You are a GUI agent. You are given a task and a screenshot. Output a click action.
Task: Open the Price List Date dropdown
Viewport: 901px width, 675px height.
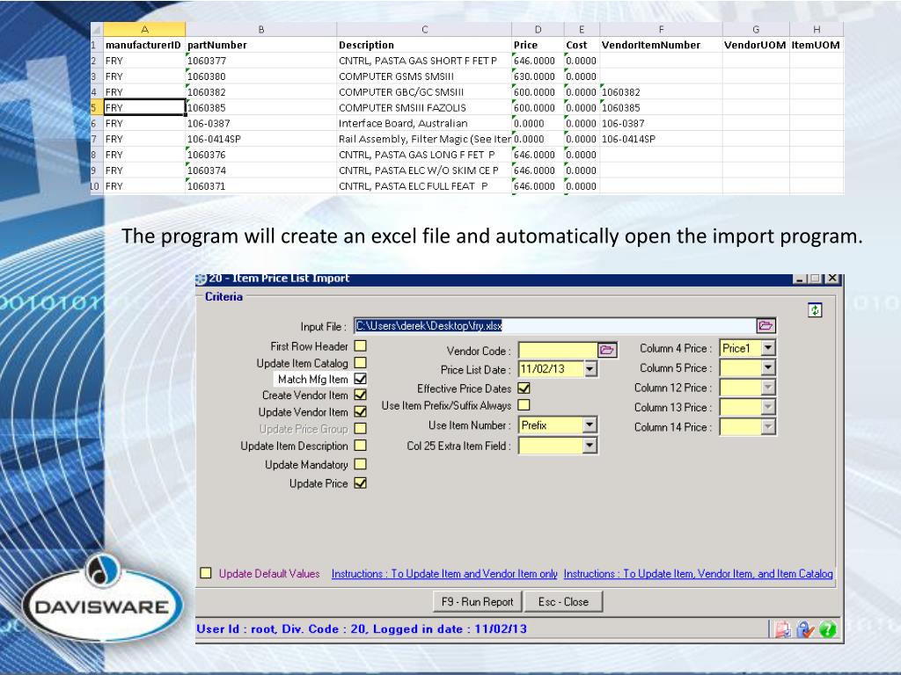click(x=590, y=369)
